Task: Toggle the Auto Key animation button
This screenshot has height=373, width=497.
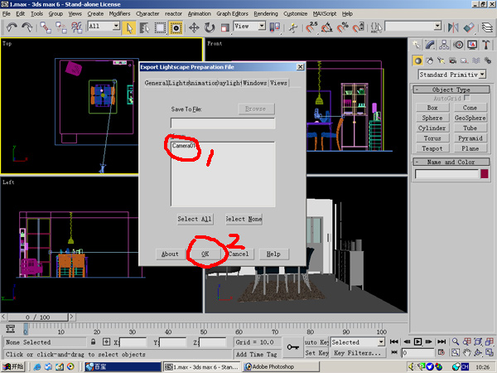Action: [316, 342]
